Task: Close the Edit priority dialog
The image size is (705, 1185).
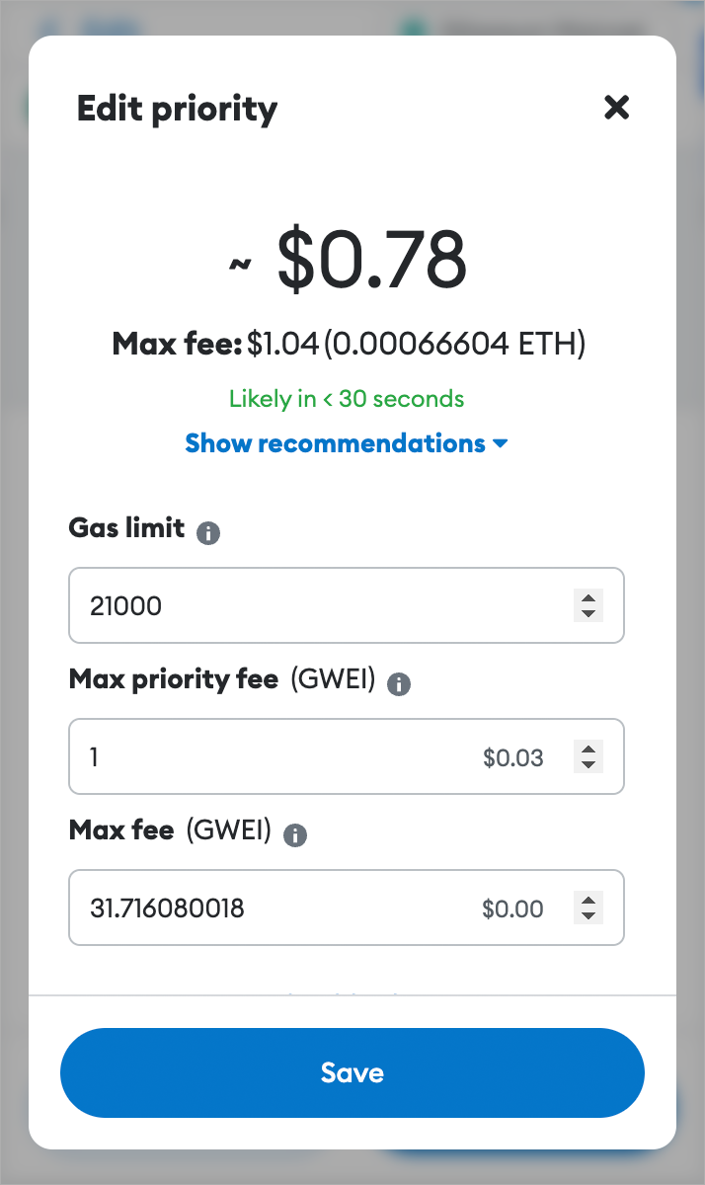Action: (616, 108)
